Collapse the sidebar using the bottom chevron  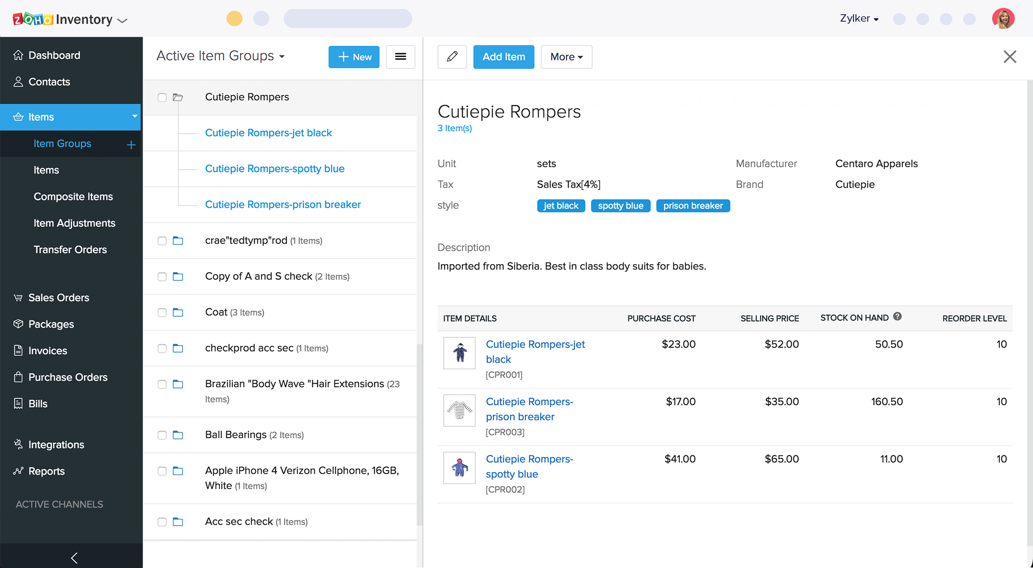[x=74, y=557]
